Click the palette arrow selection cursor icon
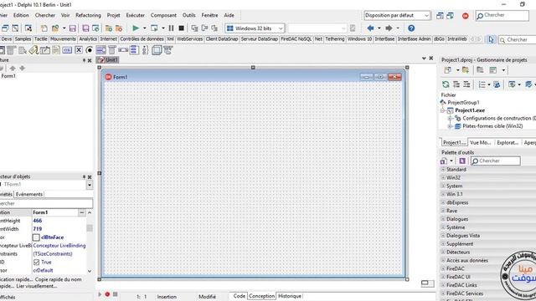This screenshot has height=301, width=536. [x=491, y=39]
